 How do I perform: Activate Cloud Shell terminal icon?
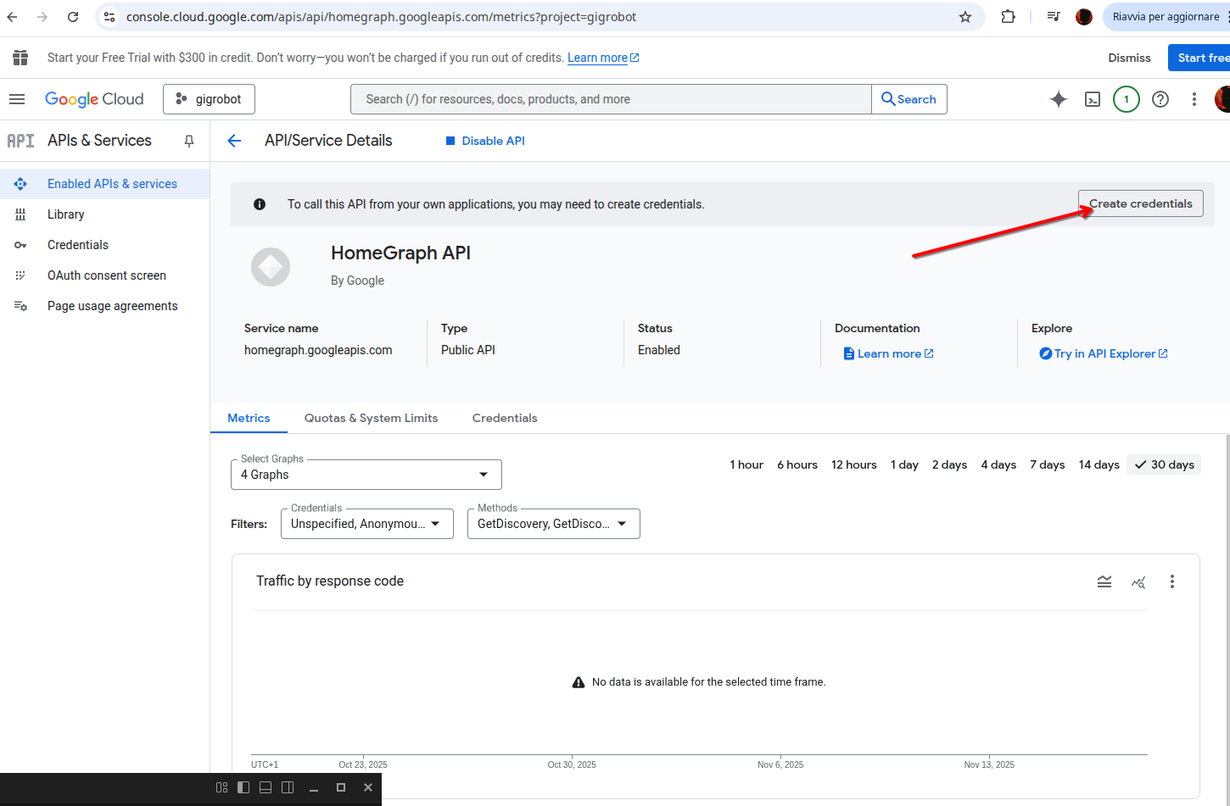(1093, 99)
